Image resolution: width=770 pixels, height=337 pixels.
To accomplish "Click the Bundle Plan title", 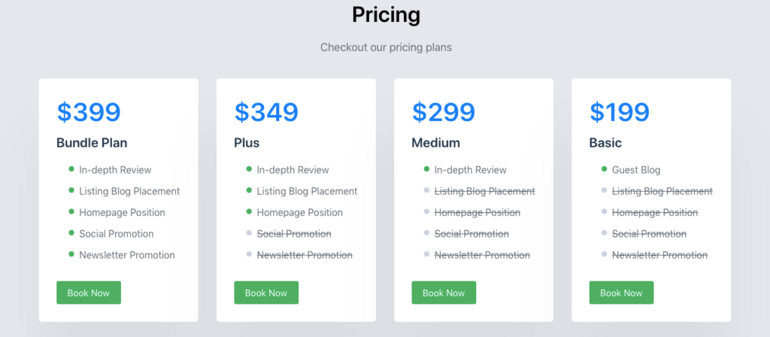I will point(92,143).
